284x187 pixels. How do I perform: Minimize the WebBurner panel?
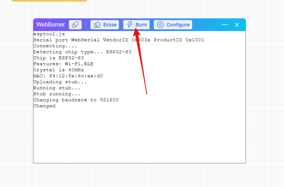point(225,25)
